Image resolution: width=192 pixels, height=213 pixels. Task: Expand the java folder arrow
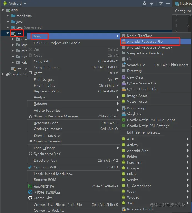pos(8,22)
